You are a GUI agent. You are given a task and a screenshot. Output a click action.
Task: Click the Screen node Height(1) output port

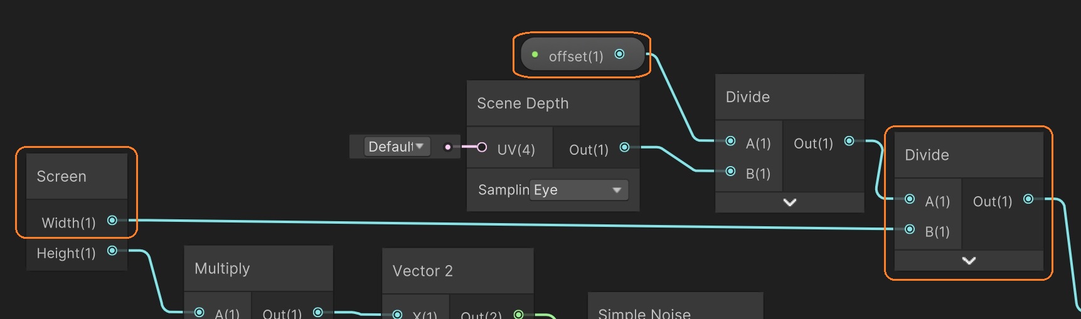coord(112,251)
